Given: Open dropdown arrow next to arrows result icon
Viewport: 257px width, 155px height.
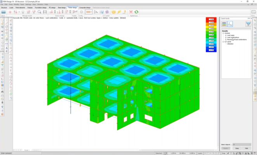Looking at the screenshot, I should [19, 12].
